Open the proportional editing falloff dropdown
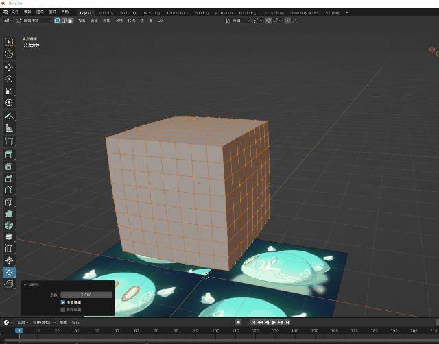This screenshot has height=344, width=439. pyautogui.click(x=294, y=21)
